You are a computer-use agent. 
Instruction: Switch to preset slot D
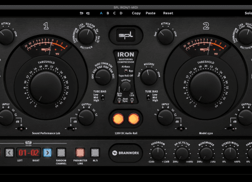(121, 13)
